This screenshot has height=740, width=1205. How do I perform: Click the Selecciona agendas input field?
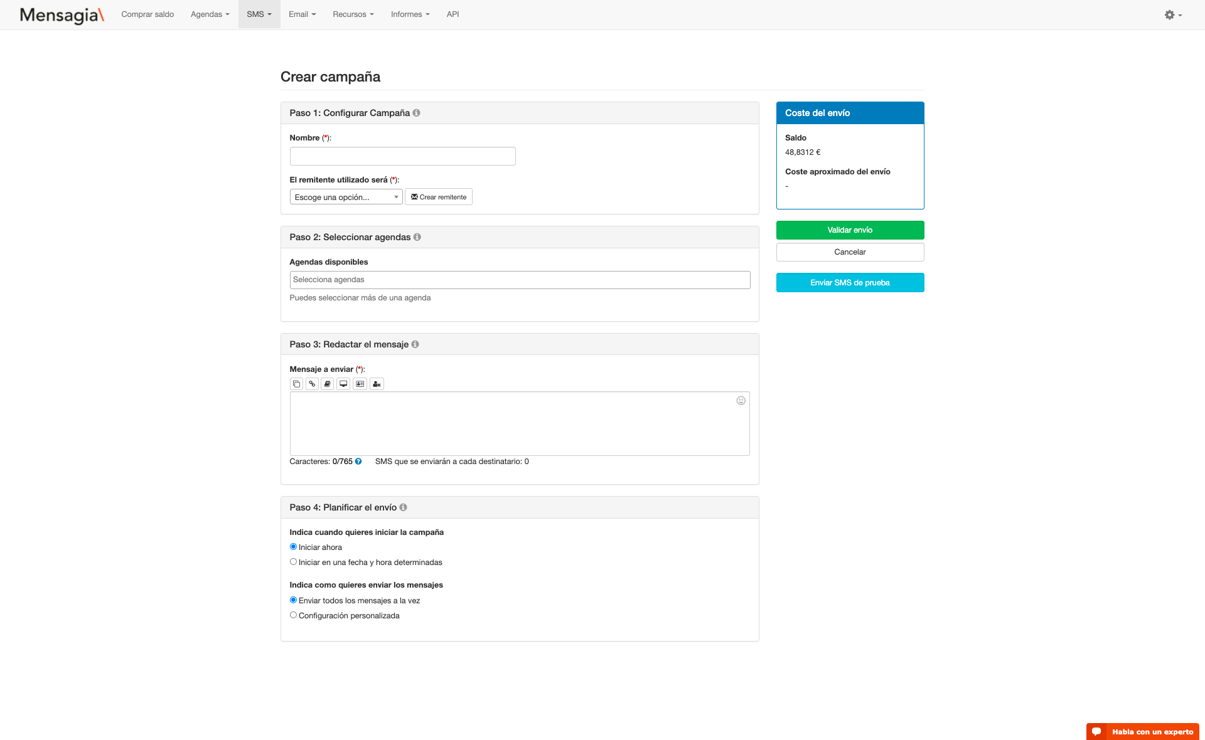[x=520, y=280]
